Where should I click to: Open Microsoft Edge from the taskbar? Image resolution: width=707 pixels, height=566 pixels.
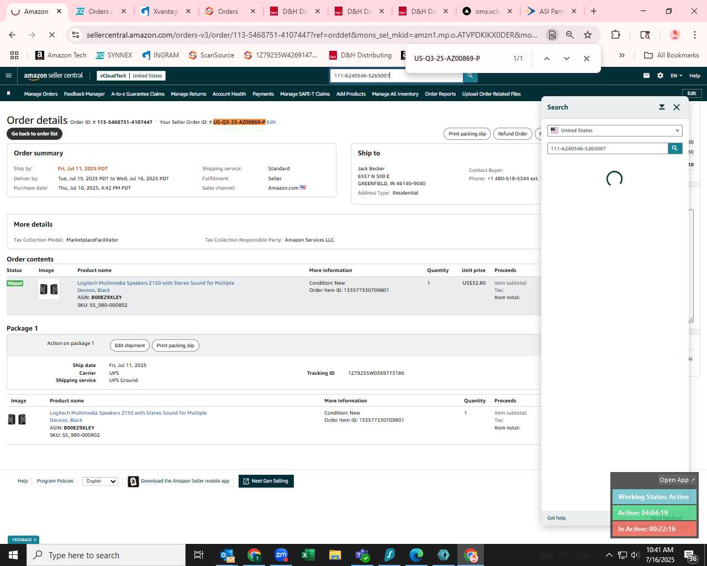pos(416,555)
